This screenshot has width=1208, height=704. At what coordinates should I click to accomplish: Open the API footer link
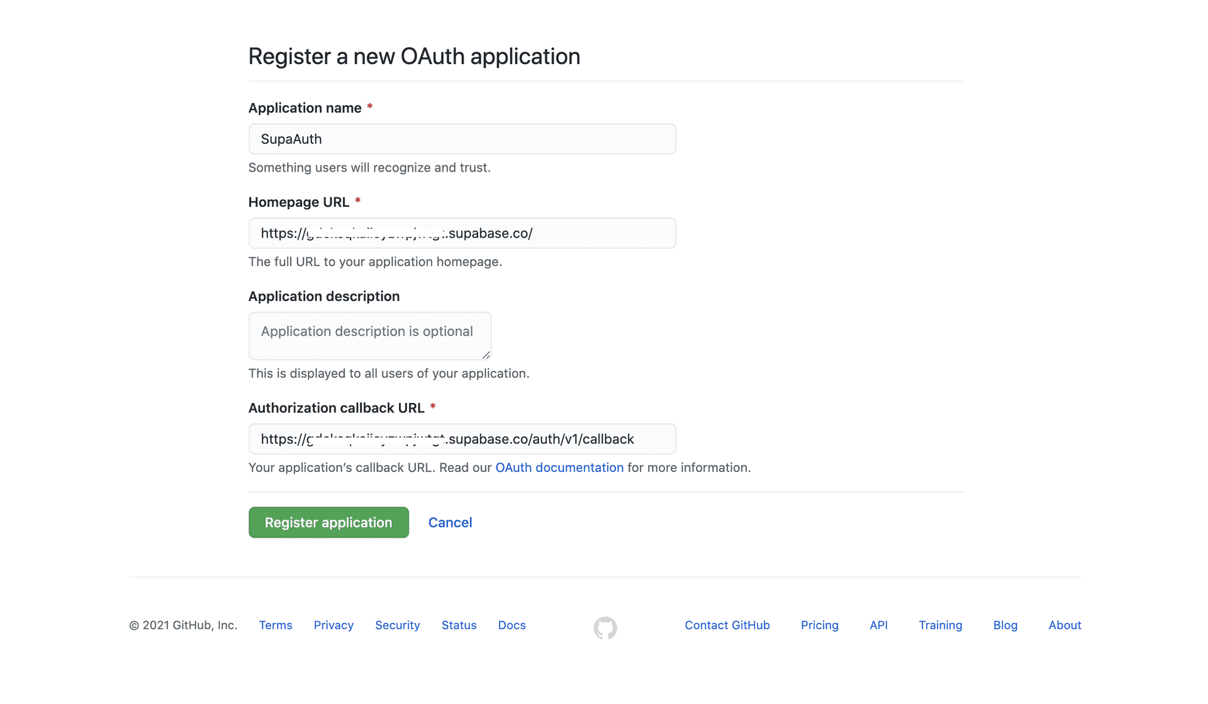pos(878,625)
